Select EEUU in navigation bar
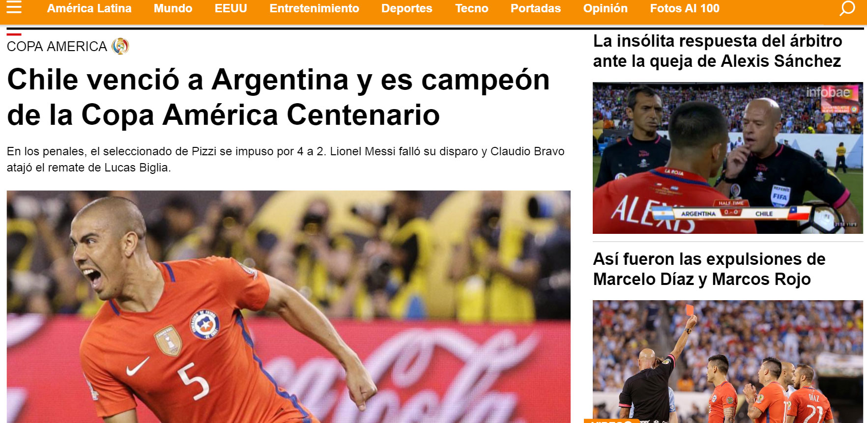The image size is (867, 423). click(231, 8)
